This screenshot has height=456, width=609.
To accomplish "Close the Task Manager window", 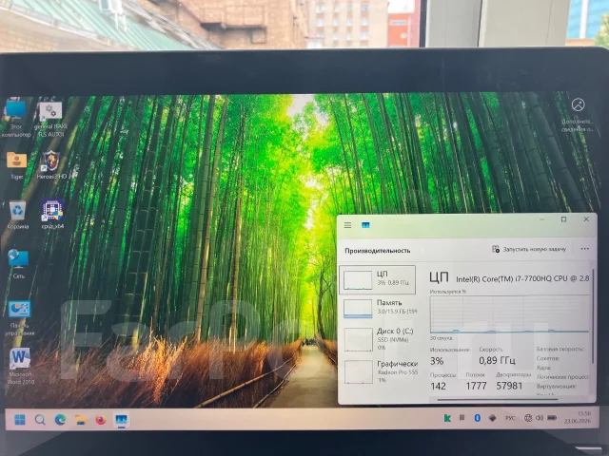I will pyautogui.click(x=586, y=219).
